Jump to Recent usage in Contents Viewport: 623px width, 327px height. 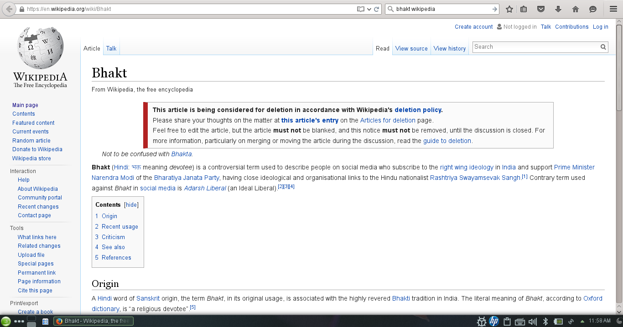(x=119, y=227)
